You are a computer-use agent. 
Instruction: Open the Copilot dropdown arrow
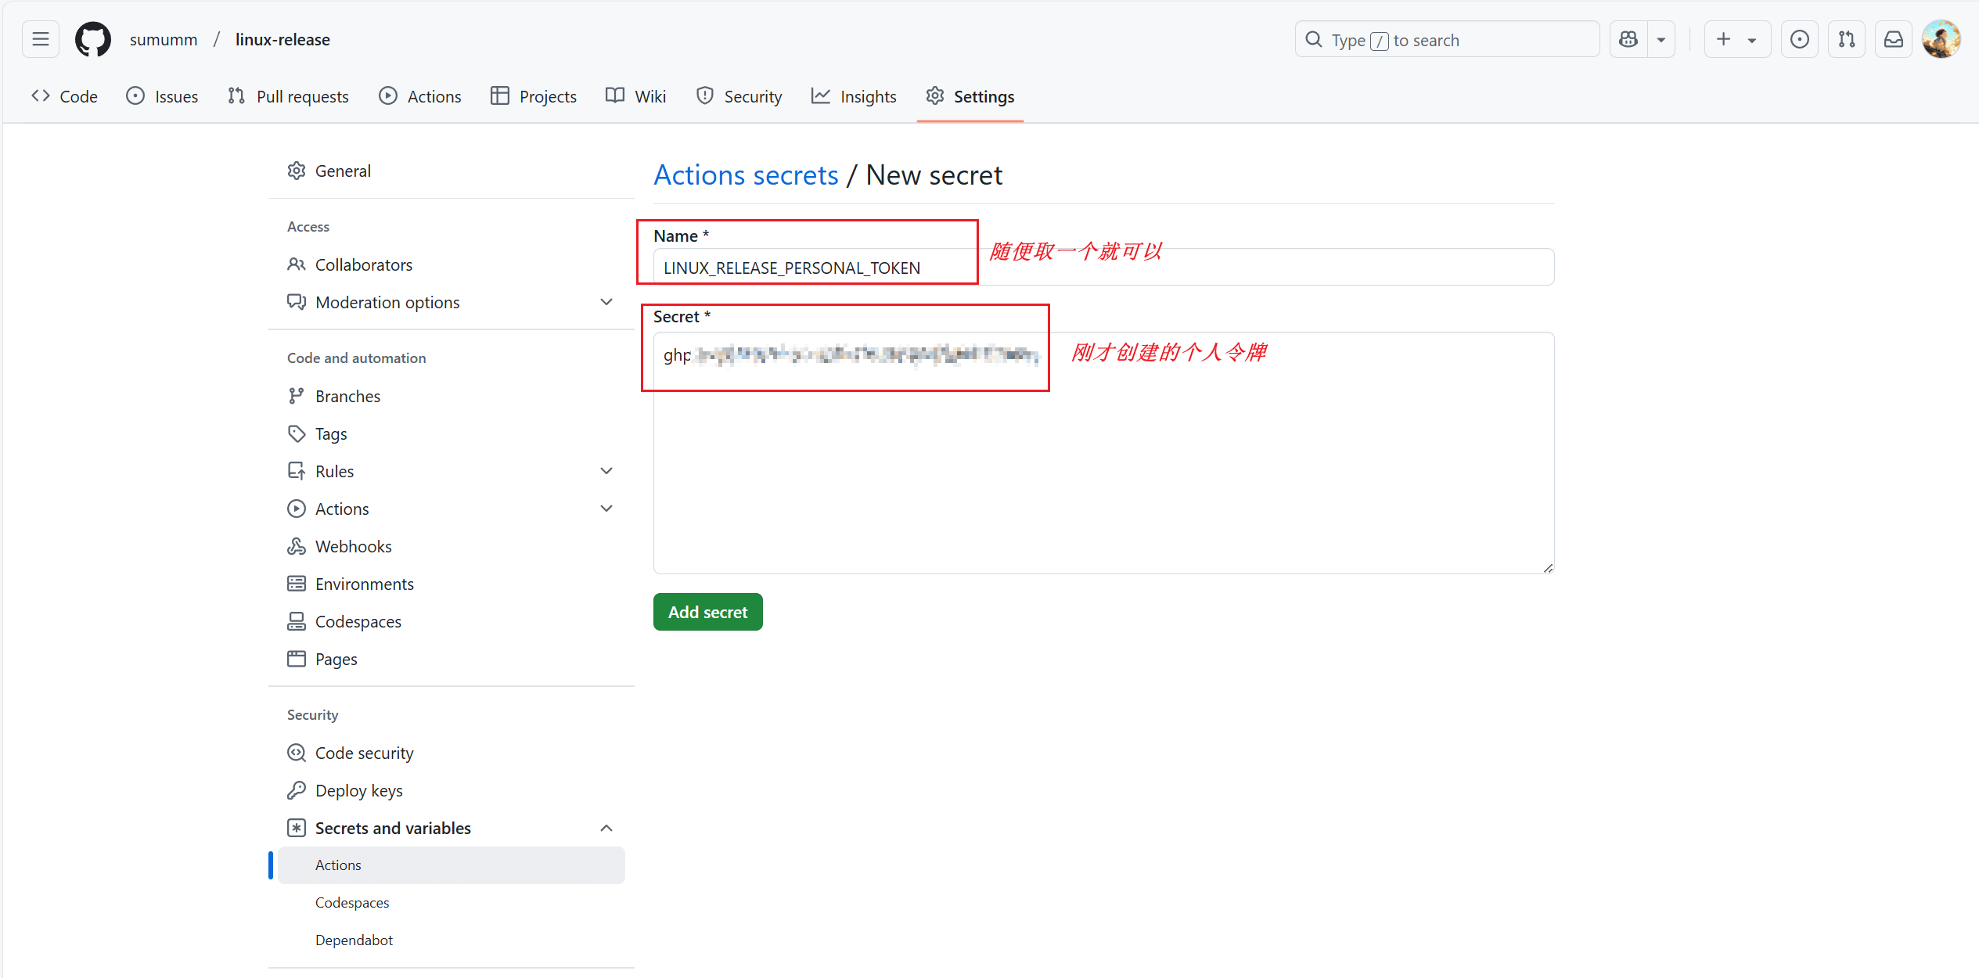coord(1661,40)
